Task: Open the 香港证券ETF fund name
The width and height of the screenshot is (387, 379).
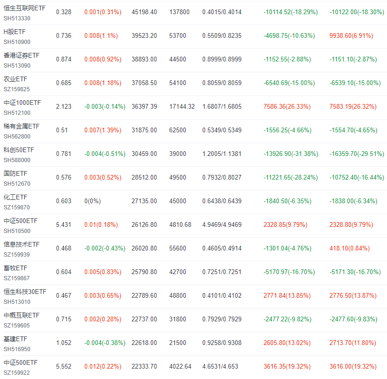Action: coord(21,56)
